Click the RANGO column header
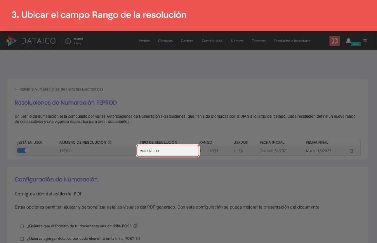Screen dimensions: 377x243 pos(206,143)
